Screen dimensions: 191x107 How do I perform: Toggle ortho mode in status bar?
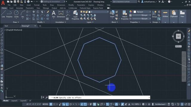tap(67, 104)
